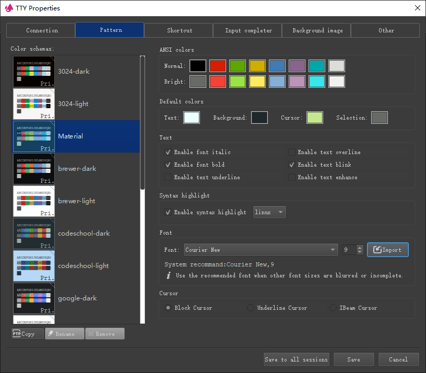Screen dimensions: 426x373
Task: Click the Import font button icon
Action: coord(377,250)
